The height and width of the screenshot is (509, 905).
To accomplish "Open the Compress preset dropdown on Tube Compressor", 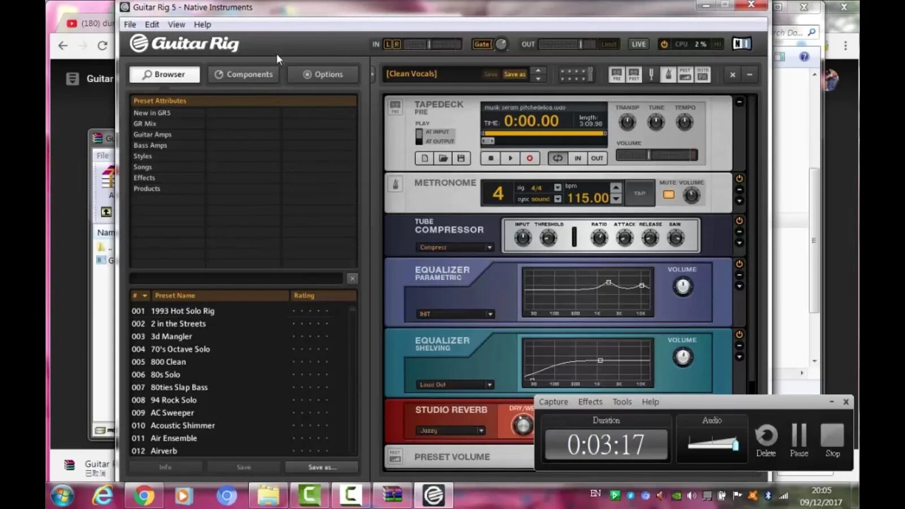I will click(455, 247).
